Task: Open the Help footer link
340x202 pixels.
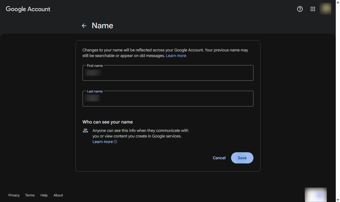Action: (x=44, y=195)
